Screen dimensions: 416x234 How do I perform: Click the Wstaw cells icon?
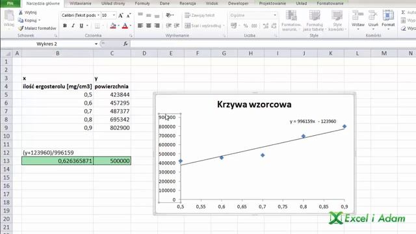358,16
